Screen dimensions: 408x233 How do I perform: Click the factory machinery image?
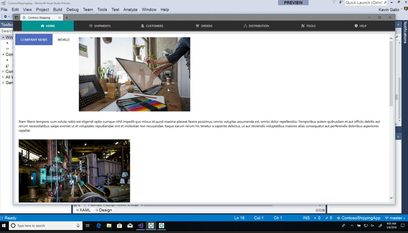(x=74, y=171)
